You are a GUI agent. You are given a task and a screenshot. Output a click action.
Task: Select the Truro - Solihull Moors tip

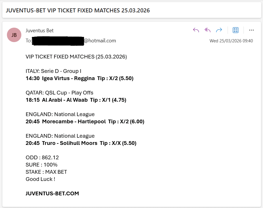coord(80,143)
